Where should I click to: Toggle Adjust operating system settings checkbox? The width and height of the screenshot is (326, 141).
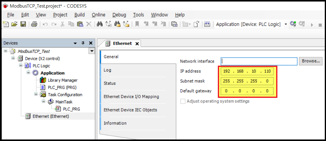click(183, 101)
